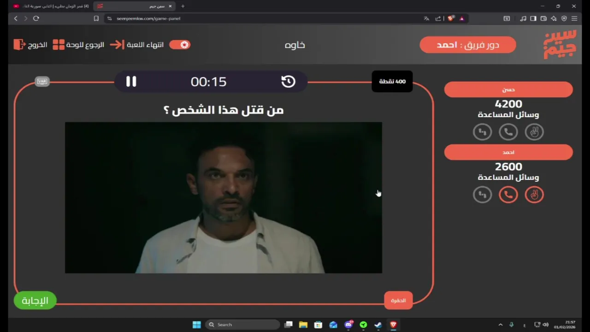The height and width of the screenshot is (332, 590).
Task: Go back in browser history
Action: click(x=16, y=18)
